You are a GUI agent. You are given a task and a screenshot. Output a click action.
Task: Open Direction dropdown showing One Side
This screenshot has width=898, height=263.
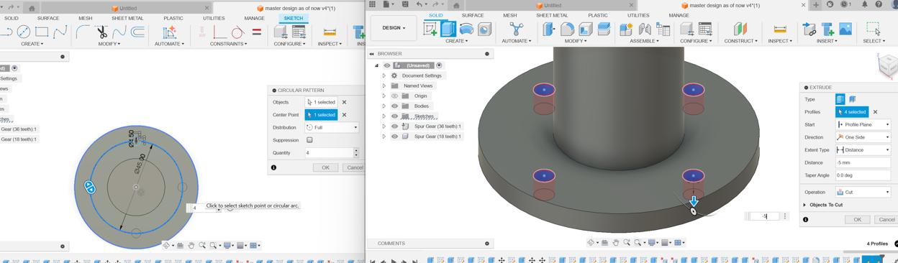[863, 137]
